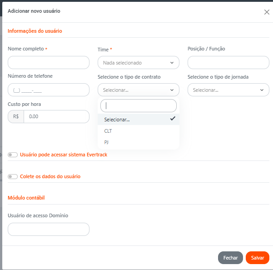Click the Usuário de acesso Domínio field
This screenshot has height=270, width=273.
(49, 230)
